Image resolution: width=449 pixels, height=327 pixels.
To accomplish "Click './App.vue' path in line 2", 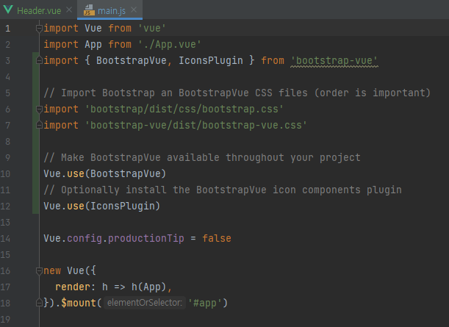I will (x=170, y=44).
